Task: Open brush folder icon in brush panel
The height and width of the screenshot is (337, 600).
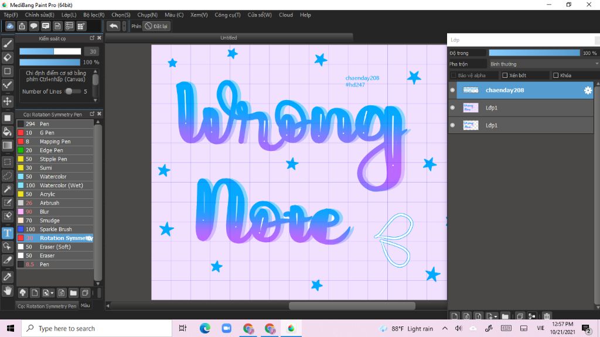Action: [73, 293]
